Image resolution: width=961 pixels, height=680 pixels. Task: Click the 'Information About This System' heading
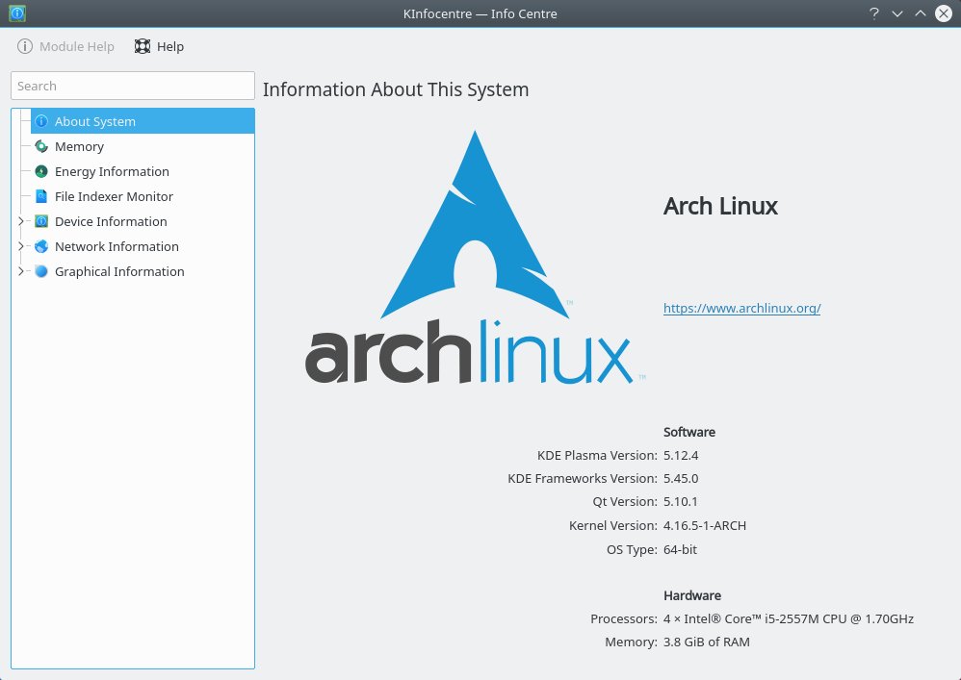(396, 89)
